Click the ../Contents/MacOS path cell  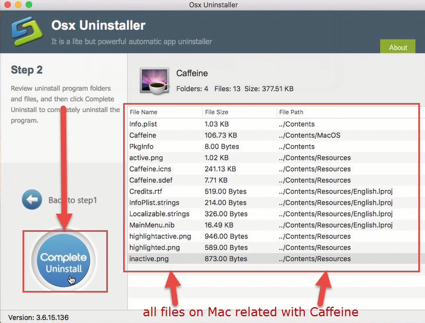point(310,135)
